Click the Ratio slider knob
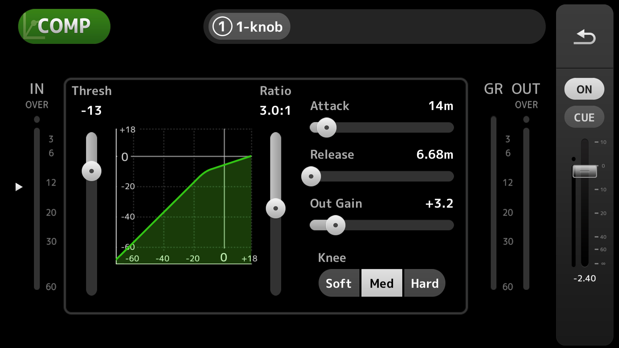This screenshot has width=619, height=348. (276, 208)
